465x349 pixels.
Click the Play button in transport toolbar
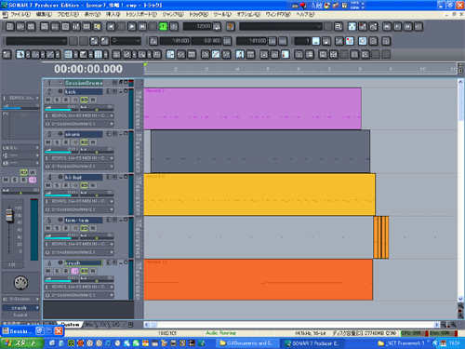132,27
